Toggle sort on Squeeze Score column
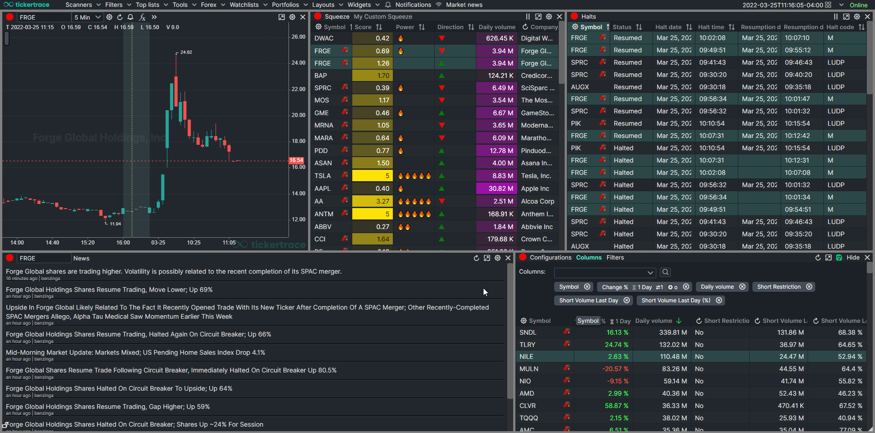 [379, 27]
